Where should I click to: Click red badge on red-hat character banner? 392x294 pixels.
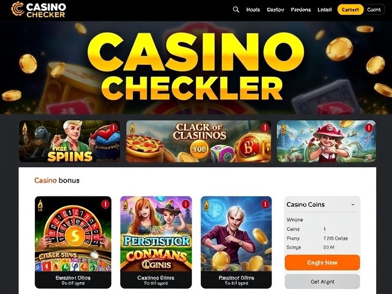click(x=369, y=128)
